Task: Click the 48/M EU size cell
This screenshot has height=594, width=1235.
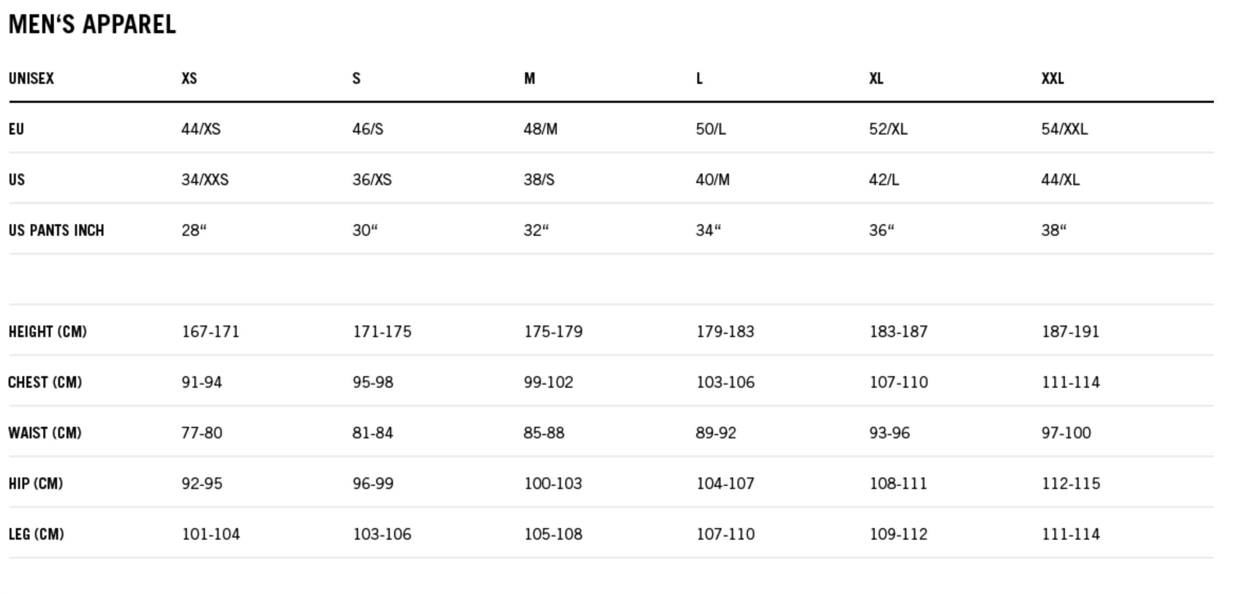Action: [x=540, y=129]
